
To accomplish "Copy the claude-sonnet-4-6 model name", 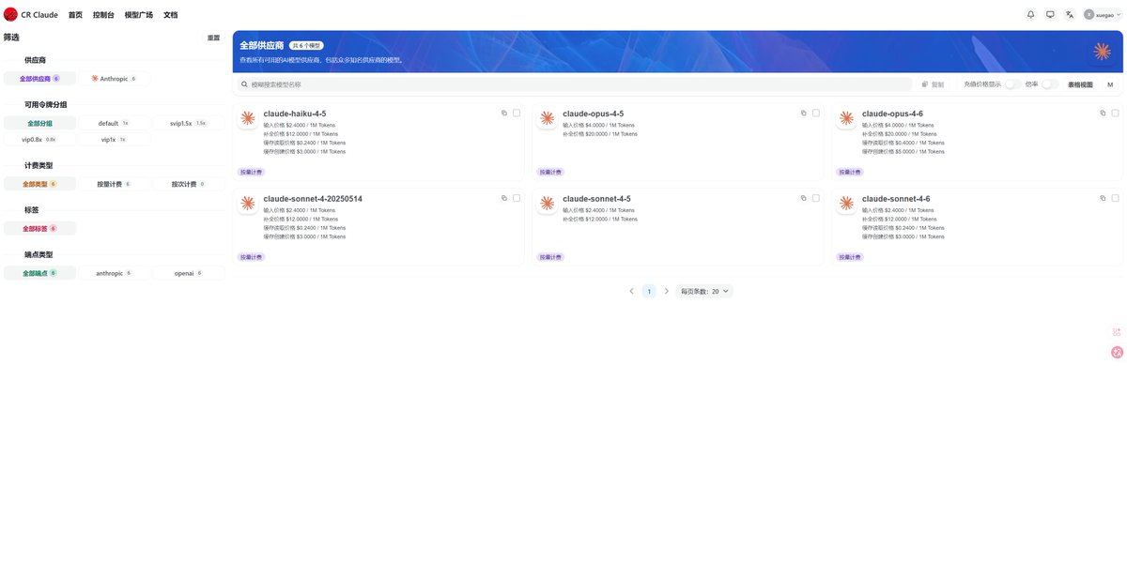I will [1103, 198].
